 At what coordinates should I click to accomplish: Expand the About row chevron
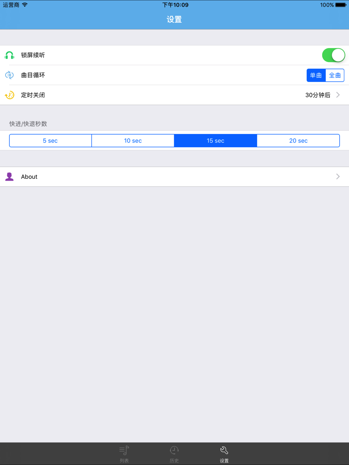tap(338, 177)
